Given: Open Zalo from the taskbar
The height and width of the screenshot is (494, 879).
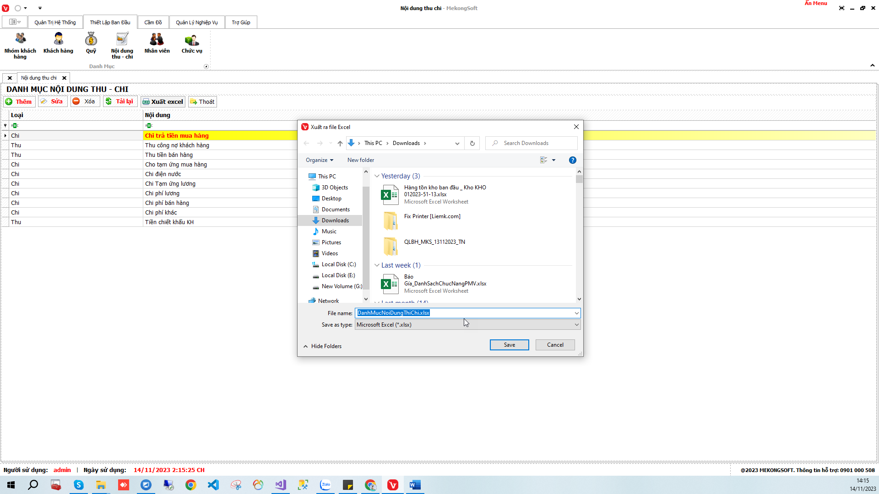Looking at the screenshot, I should pos(326,485).
